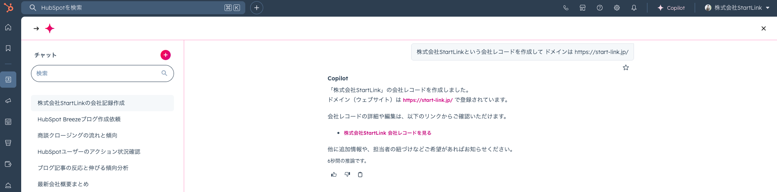Open the quick create plus menu
Image resolution: width=777 pixels, height=192 pixels.
click(x=257, y=8)
